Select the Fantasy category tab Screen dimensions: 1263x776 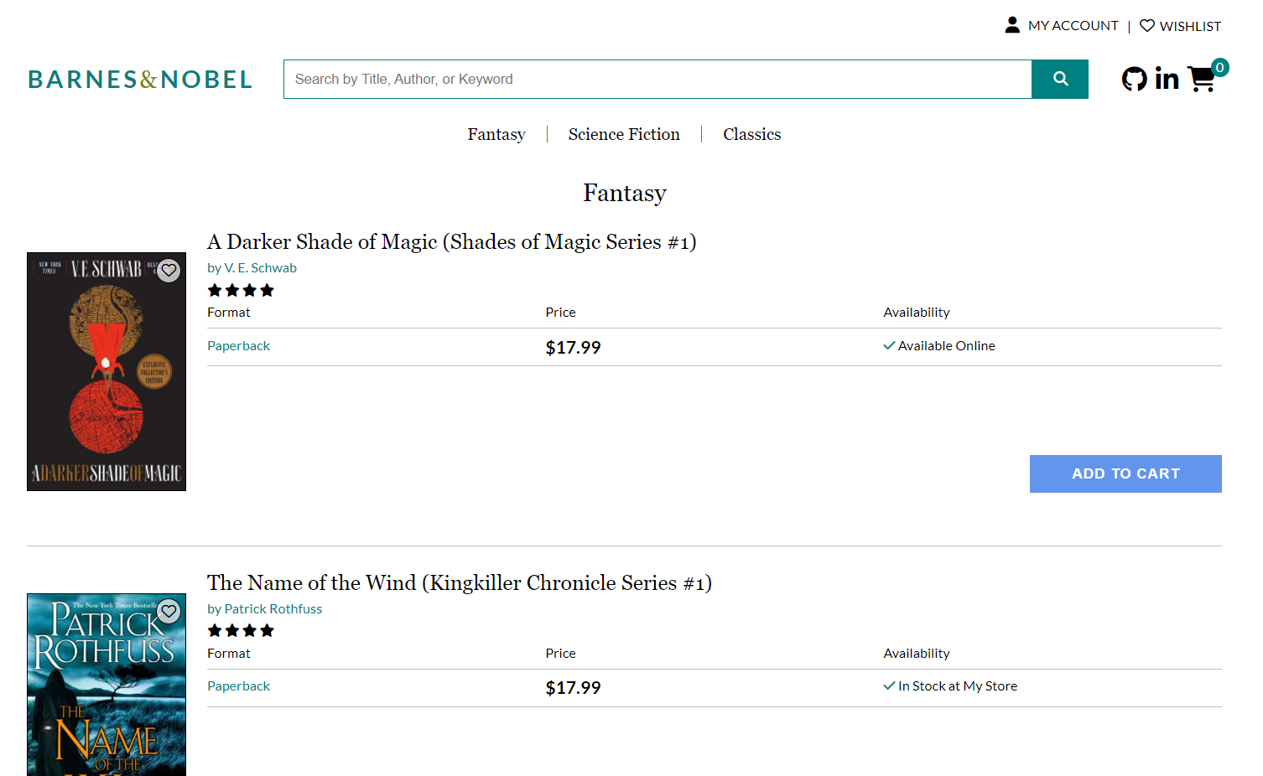pos(496,134)
